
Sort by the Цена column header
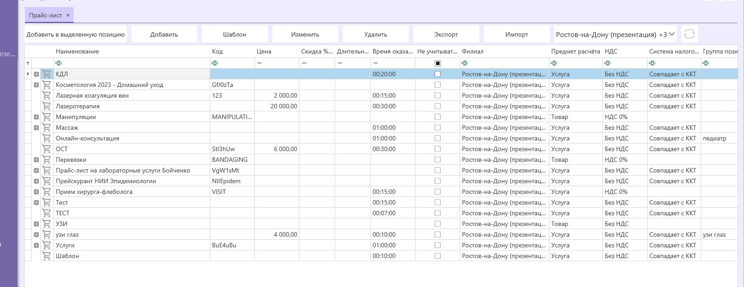pyautogui.click(x=277, y=51)
